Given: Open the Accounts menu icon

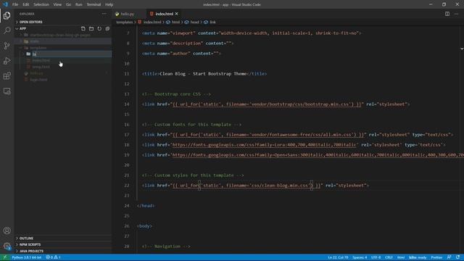Looking at the screenshot, I should (x=7, y=231).
